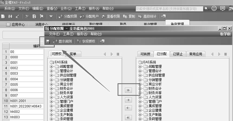Open 工具(T) menu in the 分配权限 dialog
The width and height of the screenshot is (233, 121).
(68, 34)
